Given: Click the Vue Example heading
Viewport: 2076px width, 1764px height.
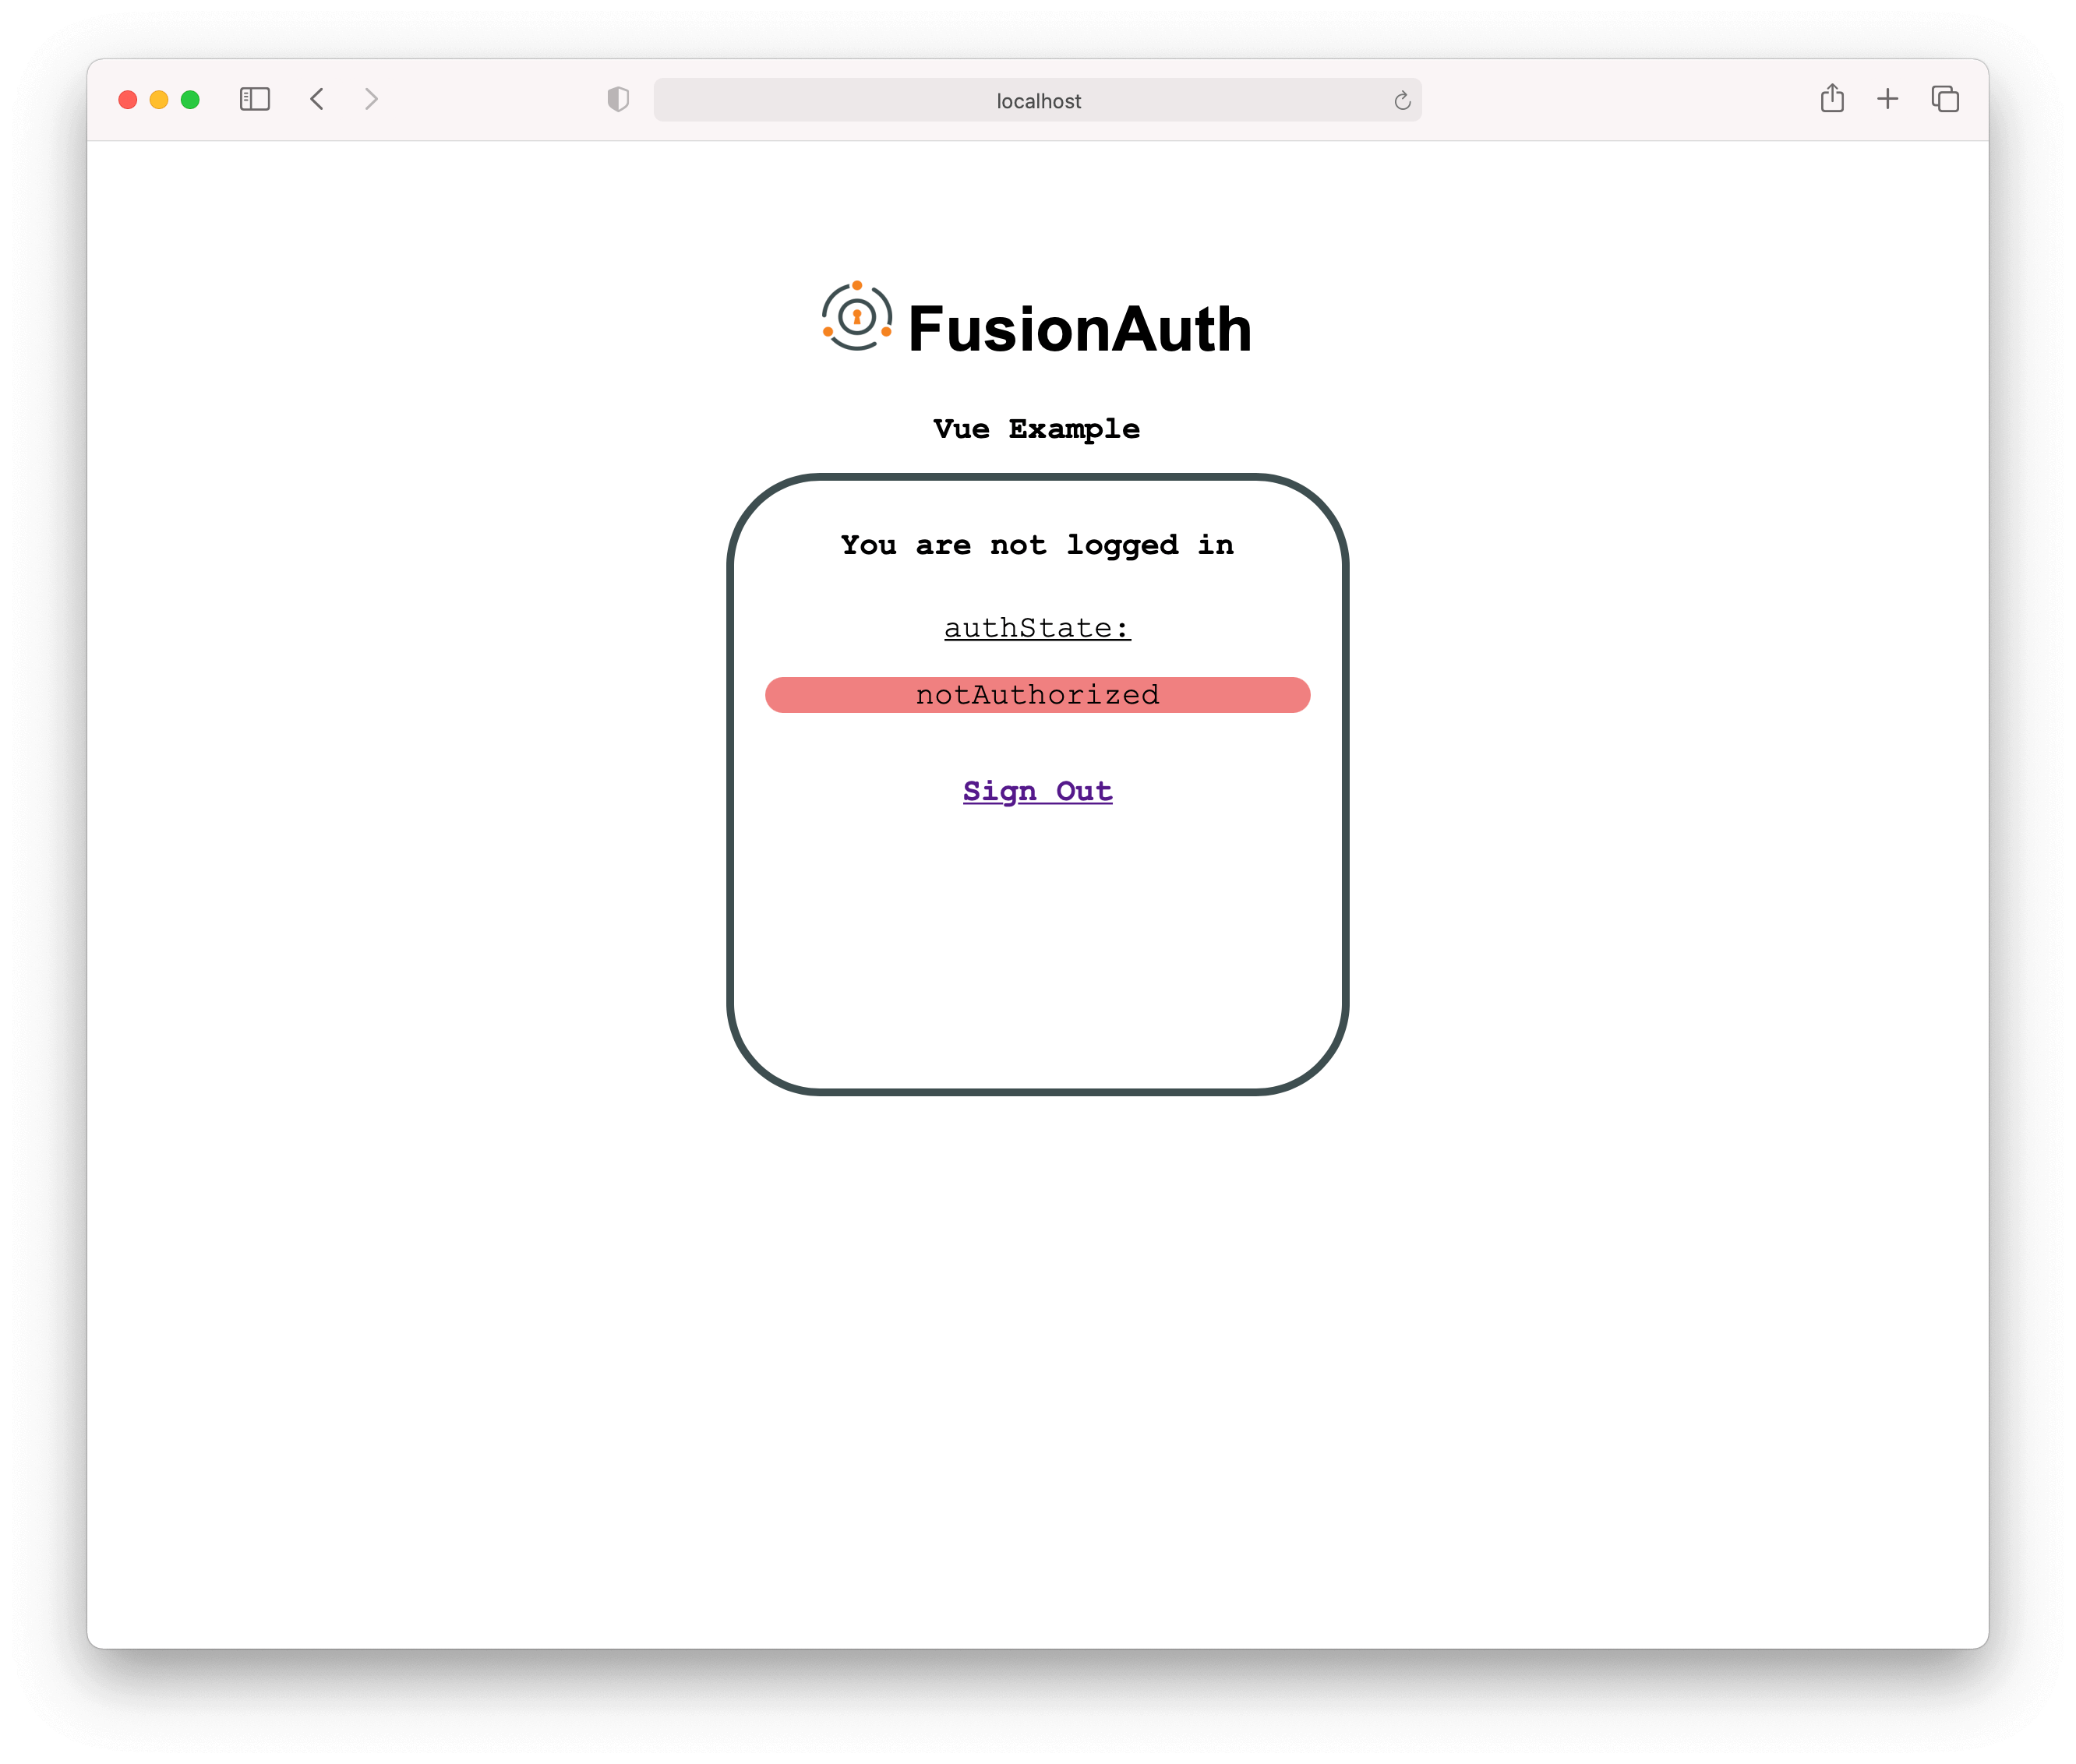Looking at the screenshot, I should [1036, 428].
